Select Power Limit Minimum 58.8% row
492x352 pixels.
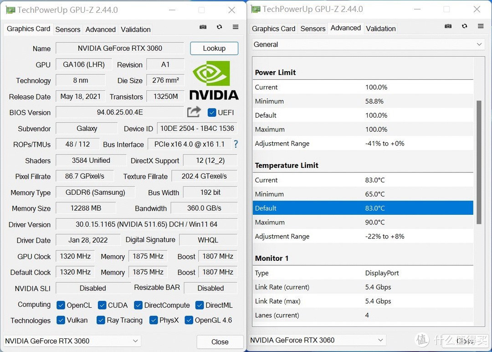tap(363, 101)
